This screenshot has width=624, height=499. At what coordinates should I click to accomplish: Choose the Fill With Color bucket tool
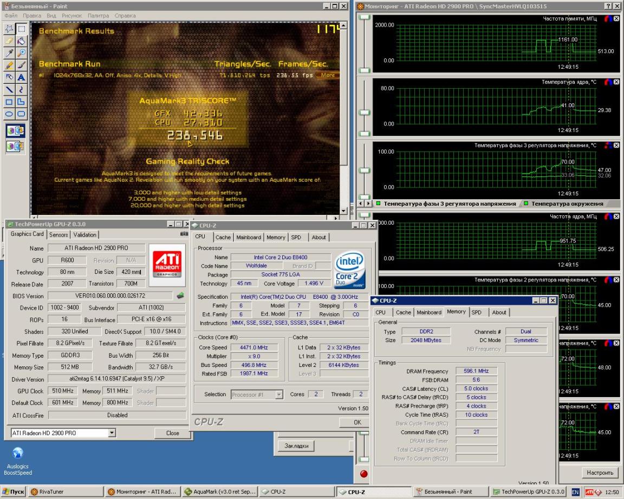21,41
